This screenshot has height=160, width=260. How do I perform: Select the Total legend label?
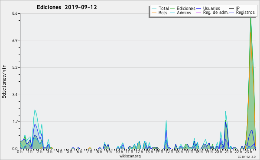coord(164,8)
